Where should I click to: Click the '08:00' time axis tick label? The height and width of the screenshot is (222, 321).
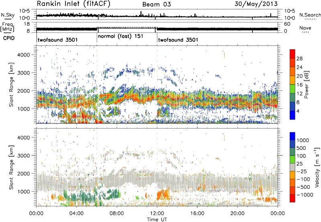click(117, 214)
